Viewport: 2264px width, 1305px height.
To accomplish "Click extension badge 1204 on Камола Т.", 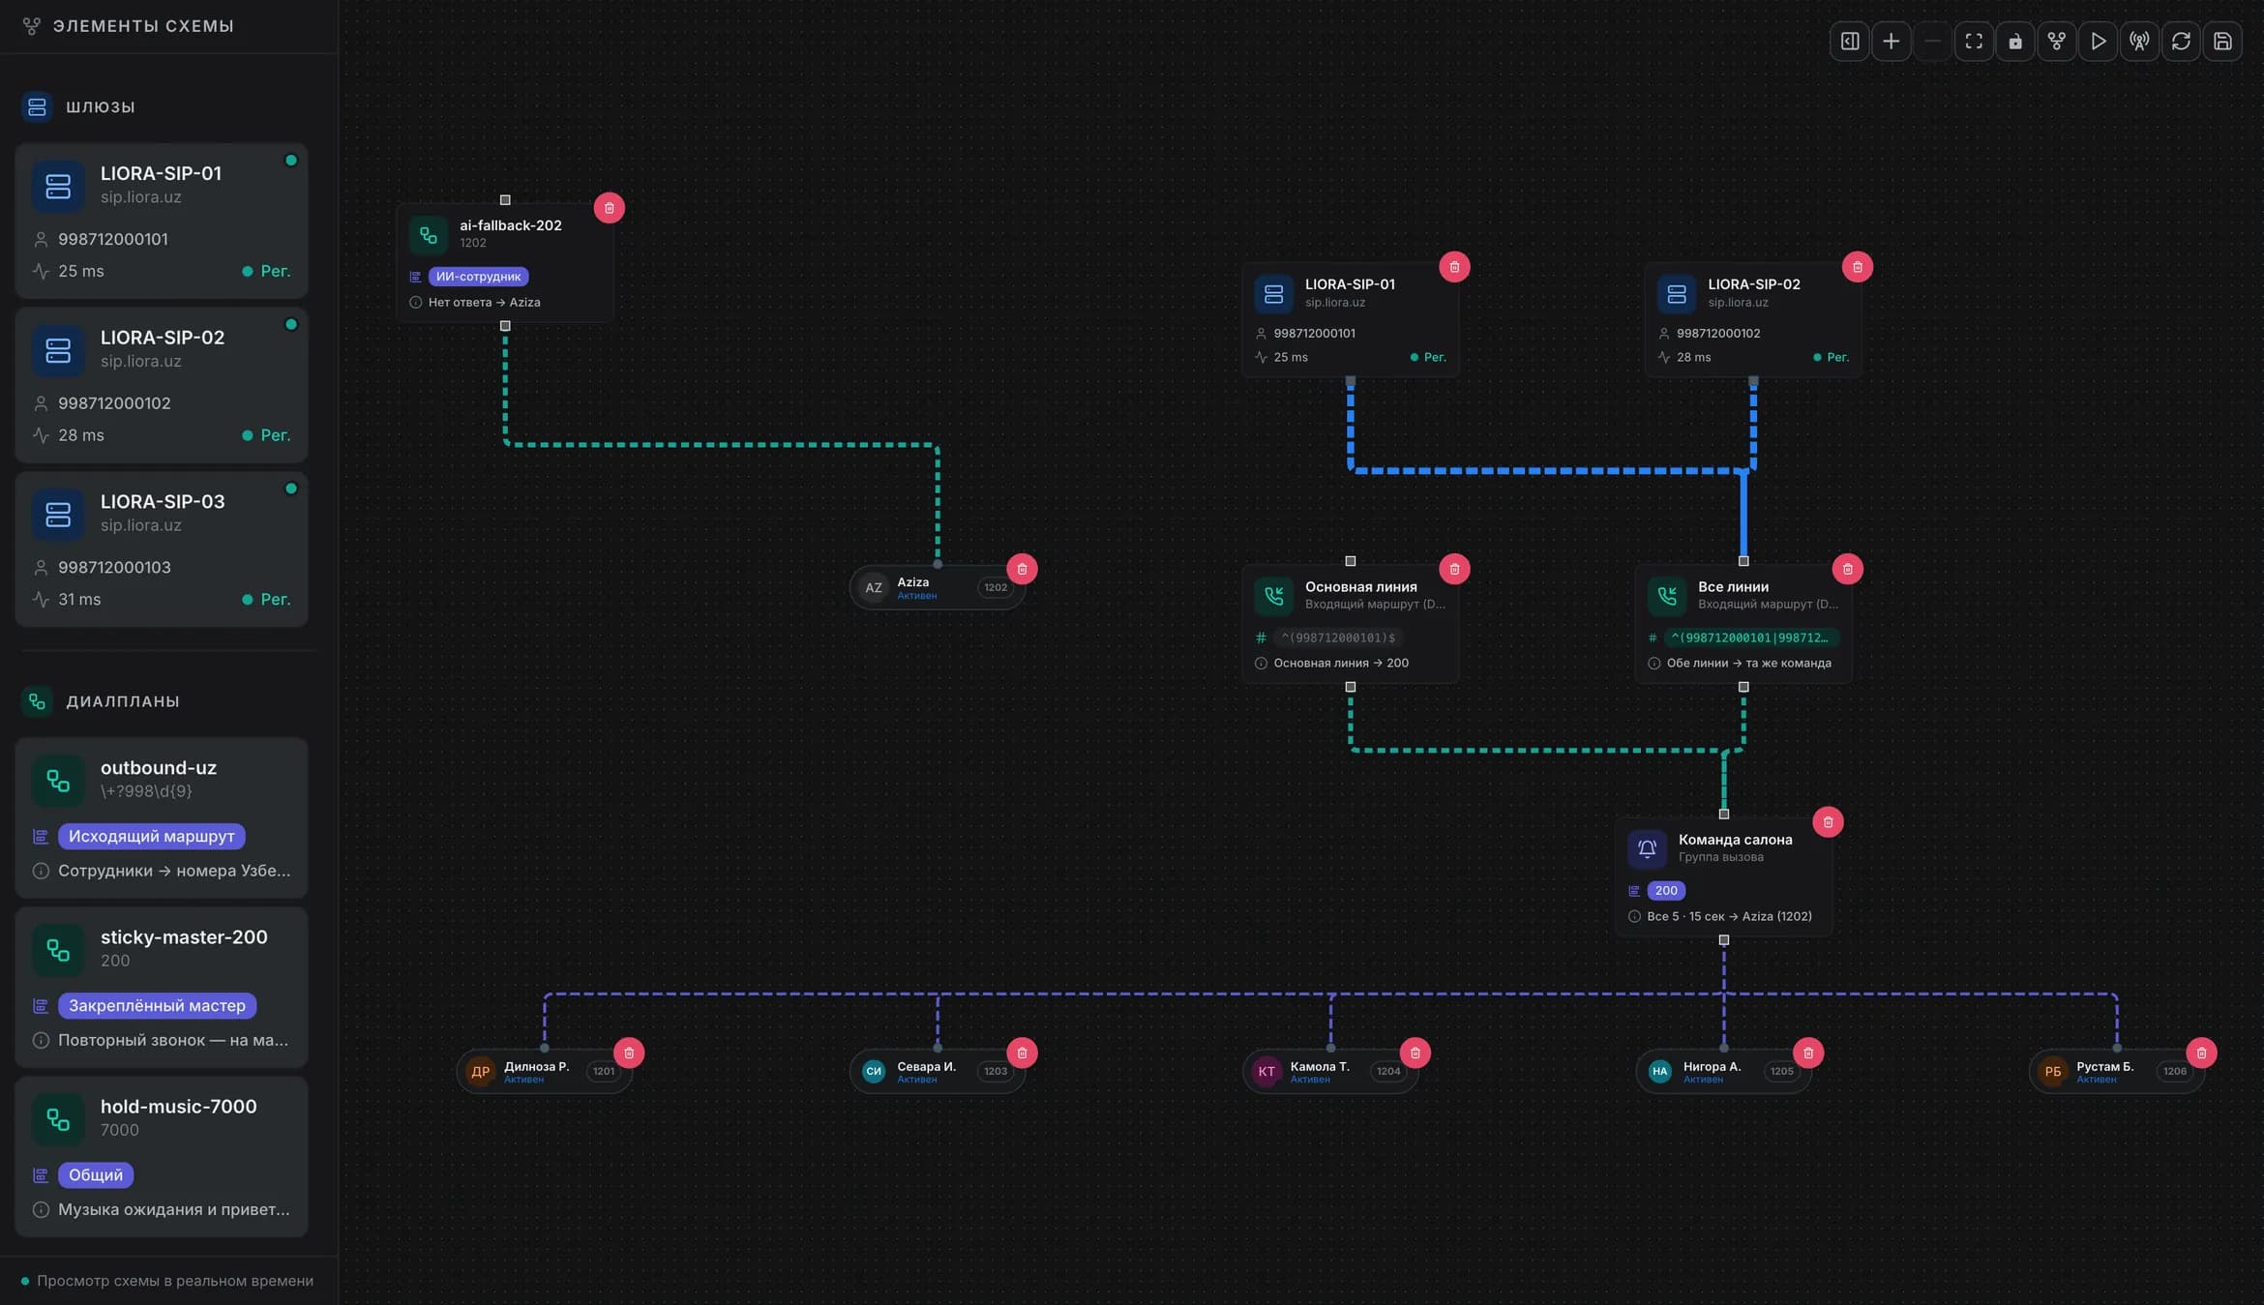I will pyautogui.click(x=1388, y=1071).
